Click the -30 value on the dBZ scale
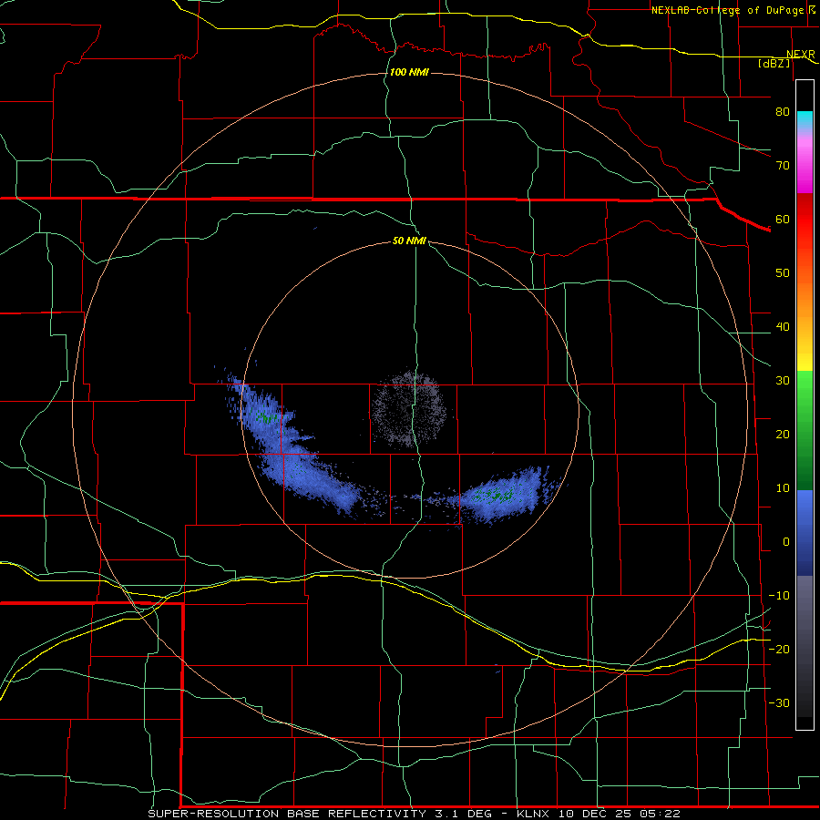820x820 pixels. 779,703
